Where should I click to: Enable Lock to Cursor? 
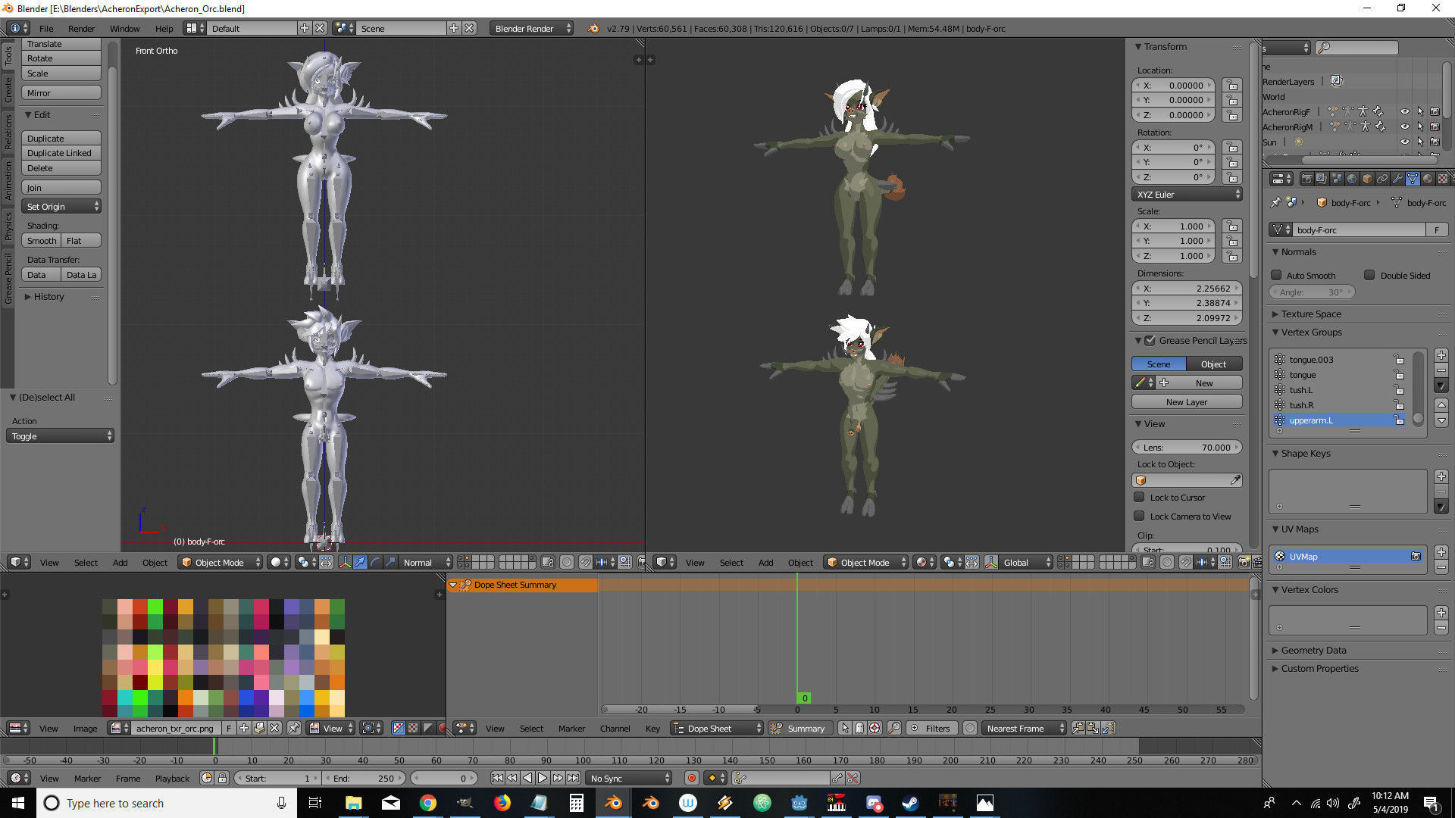pyautogui.click(x=1139, y=497)
